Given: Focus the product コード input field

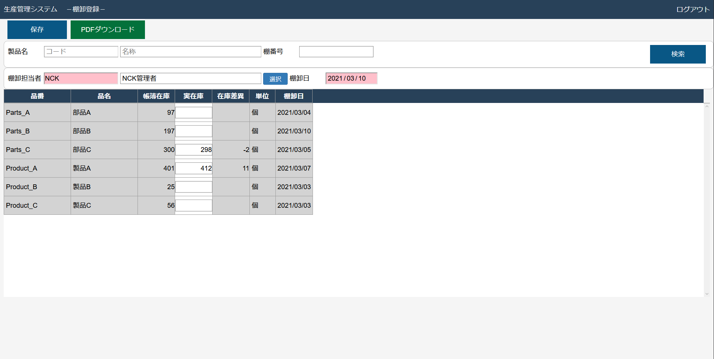Looking at the screenshot, I should coord(81,52).
